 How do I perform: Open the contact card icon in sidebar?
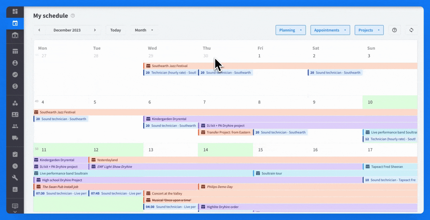15,115
